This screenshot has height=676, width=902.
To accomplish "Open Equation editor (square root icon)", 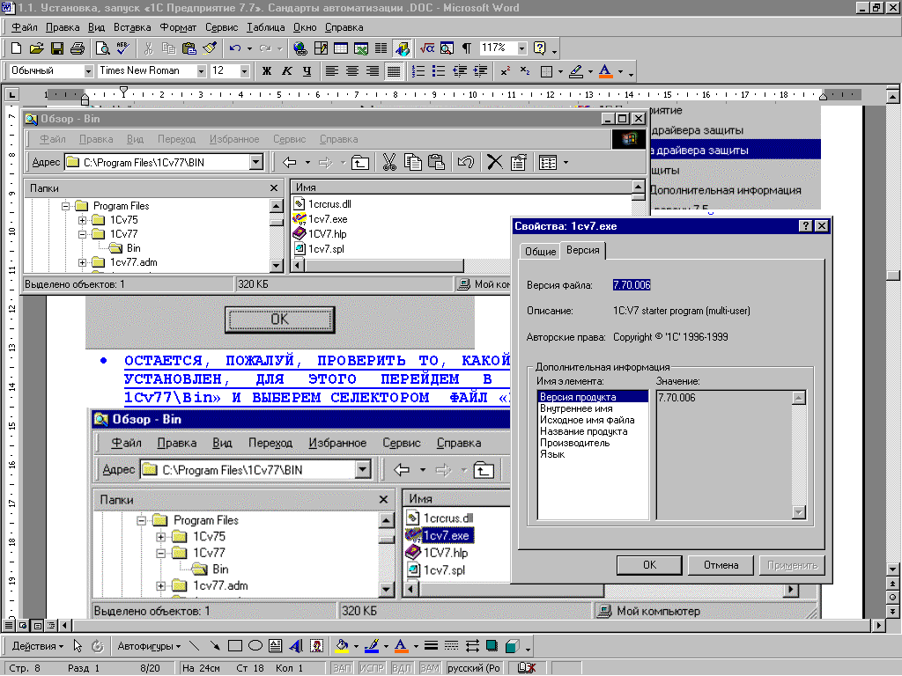I will 427,48.
